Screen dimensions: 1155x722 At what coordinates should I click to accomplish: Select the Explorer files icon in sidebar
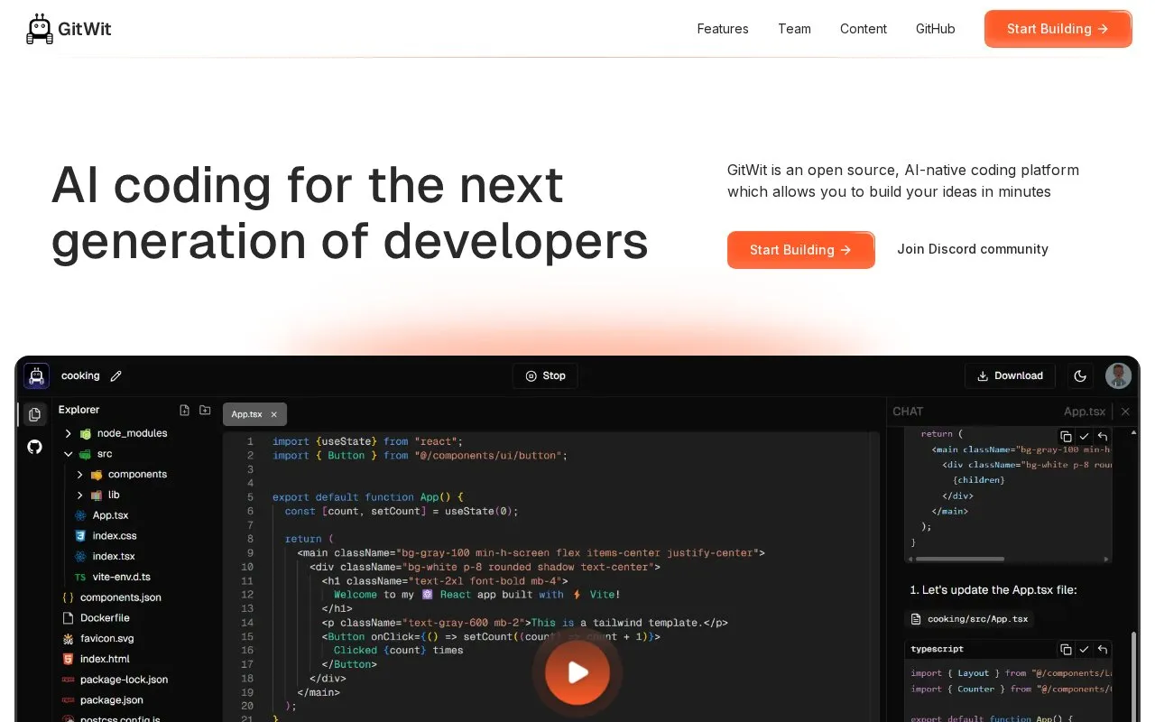pyautogui.click(x=34, y=414)
